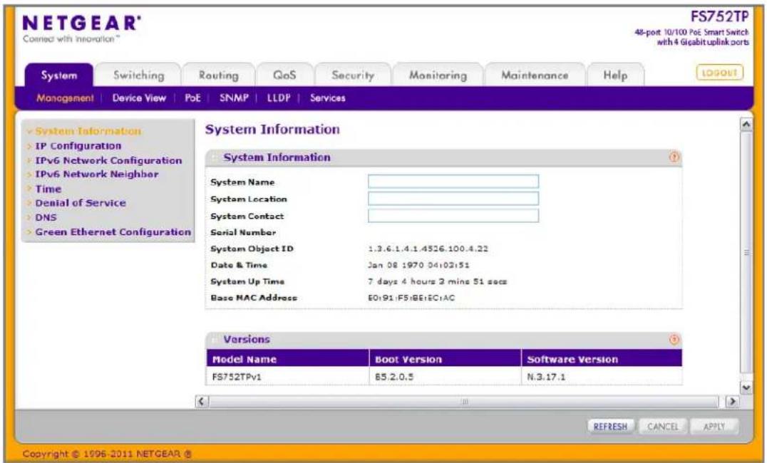Image resolution: width=767 pixels, height=463 pixels.
Task: Open the Security tab
Action: 353,76
